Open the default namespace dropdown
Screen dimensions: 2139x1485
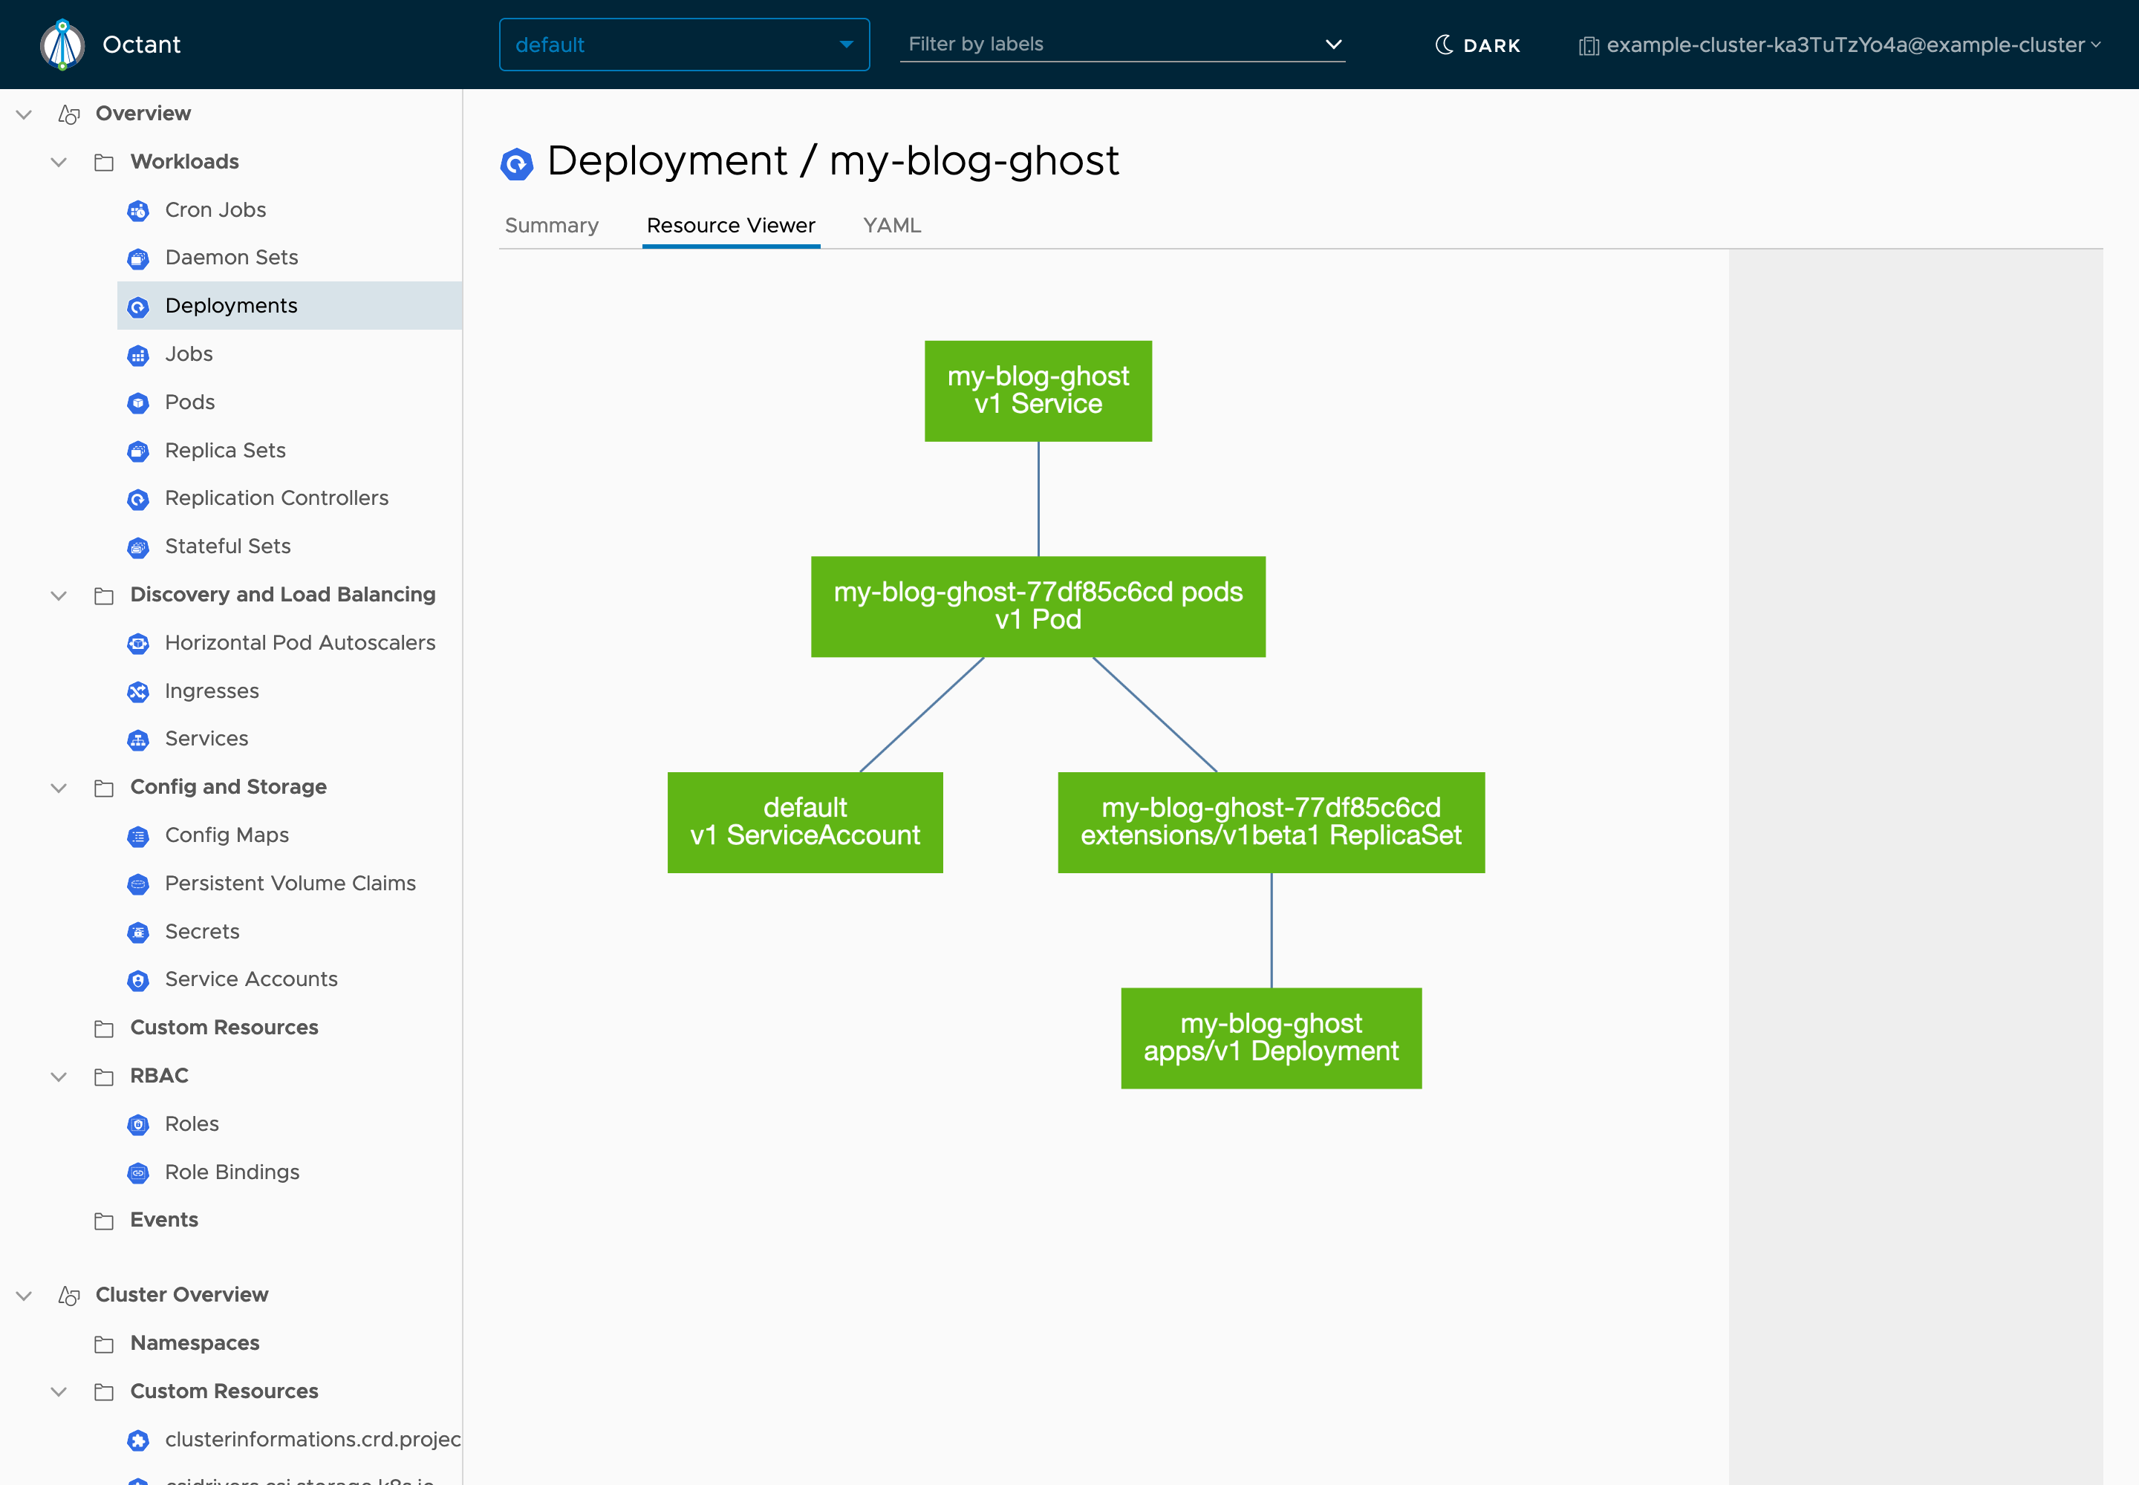[x=684, y=45]
